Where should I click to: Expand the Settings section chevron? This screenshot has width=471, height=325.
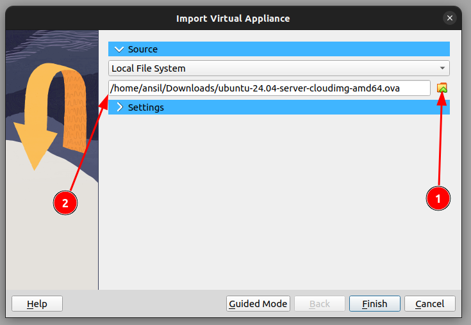coord(119,107)
